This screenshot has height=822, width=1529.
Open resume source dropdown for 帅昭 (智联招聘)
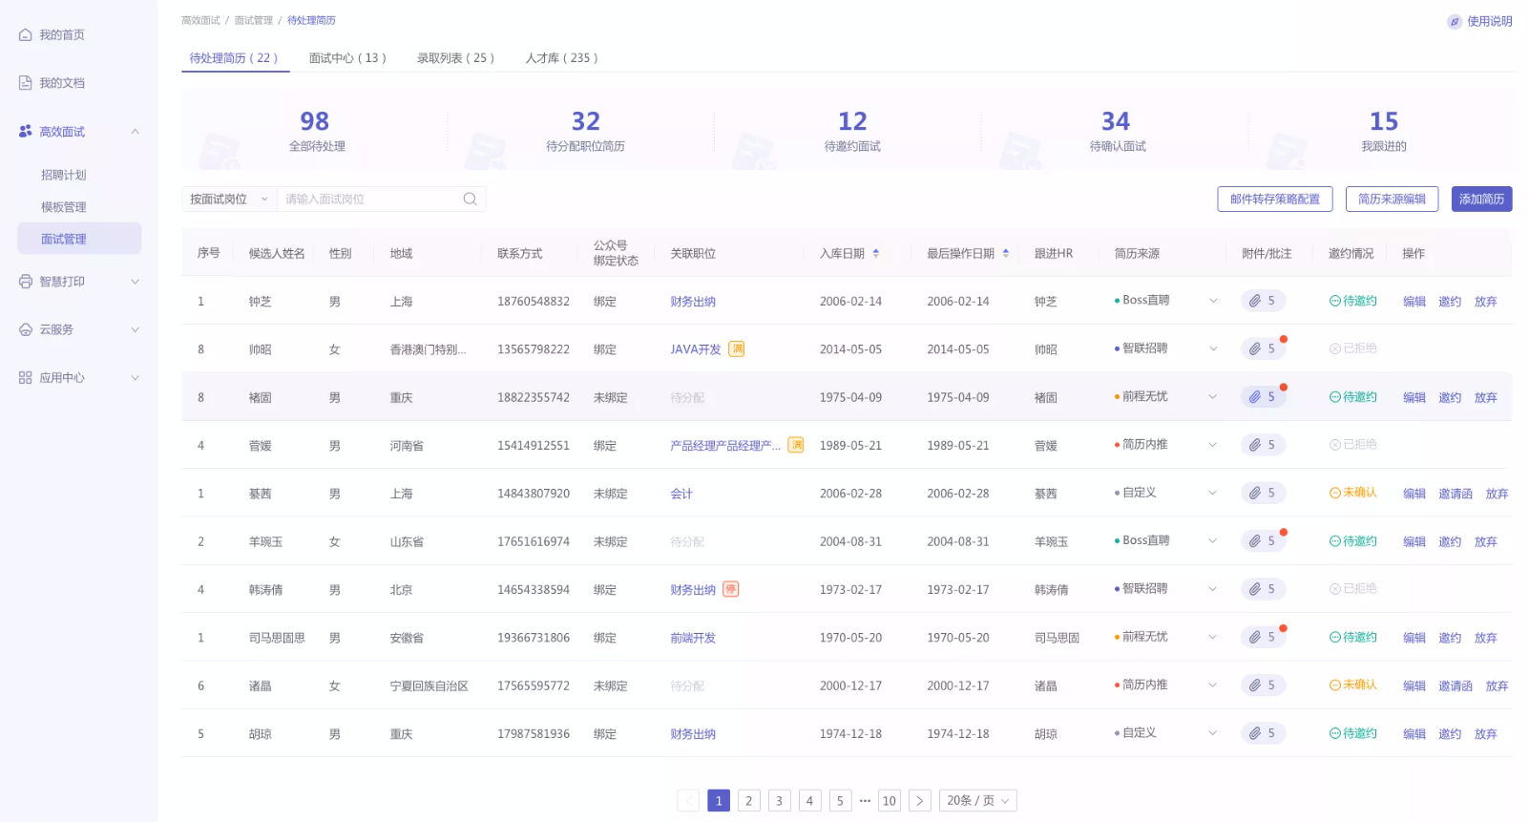click(1213, 348)
